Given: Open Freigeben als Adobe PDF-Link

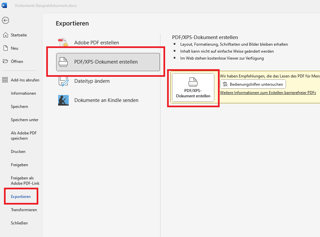Looking at the screenshot, I should click(25, 181).
